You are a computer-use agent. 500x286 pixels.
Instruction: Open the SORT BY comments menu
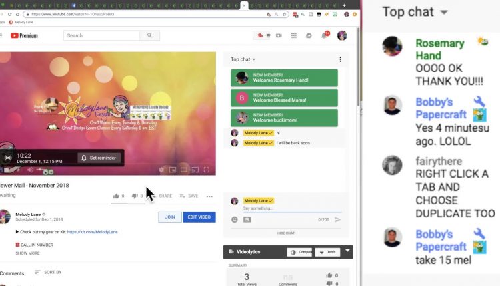[x=48, y=272]
